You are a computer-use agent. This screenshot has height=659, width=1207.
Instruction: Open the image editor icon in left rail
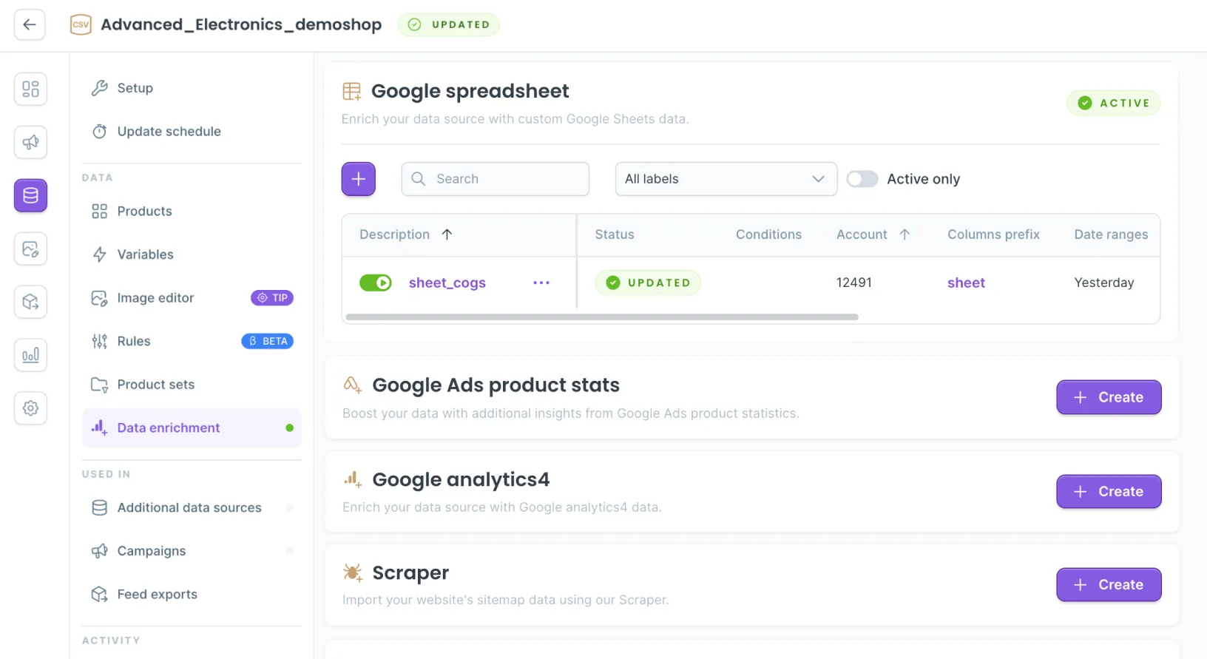(30, 249)
